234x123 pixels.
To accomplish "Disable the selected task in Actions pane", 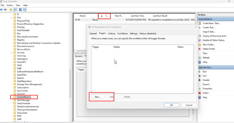I will click(206, 80).
